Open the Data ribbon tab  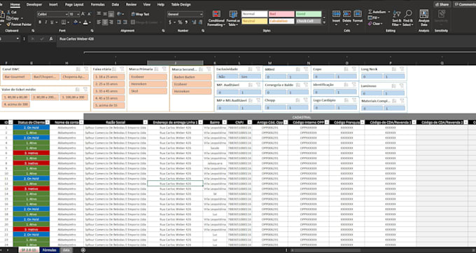(x=115, y=5)
